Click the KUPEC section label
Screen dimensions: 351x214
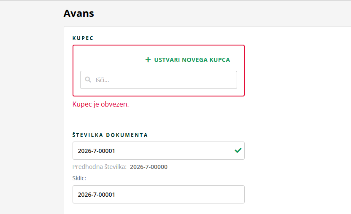point(83,38)
